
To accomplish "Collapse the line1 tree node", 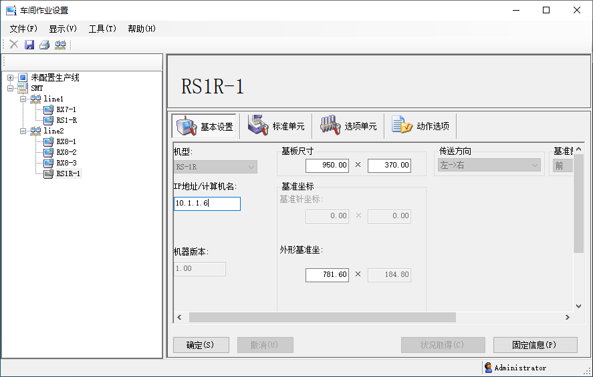I will [23, 99].
